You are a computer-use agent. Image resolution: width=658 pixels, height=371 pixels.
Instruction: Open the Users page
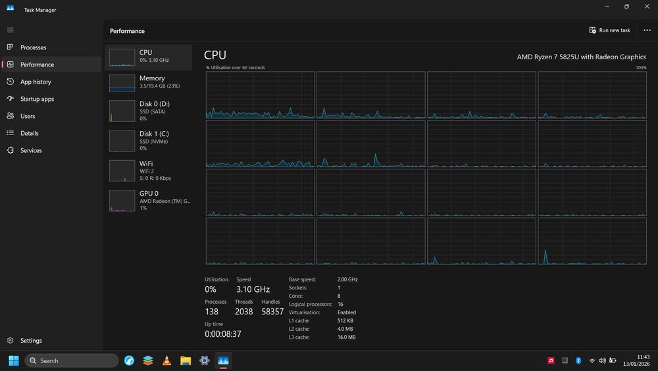[x=51, y=115]
